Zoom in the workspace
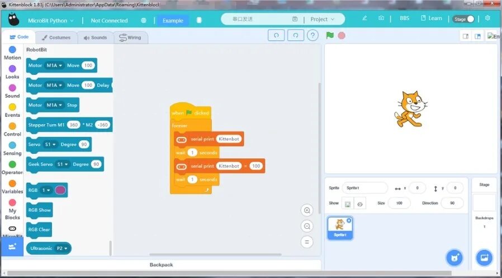The width and height of the screenshot is (502, 278). click(x=307, y=210)
